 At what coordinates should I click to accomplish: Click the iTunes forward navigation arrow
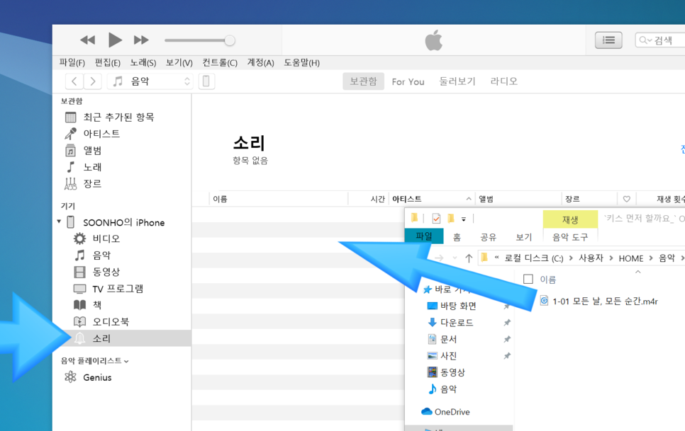[93, 81]
